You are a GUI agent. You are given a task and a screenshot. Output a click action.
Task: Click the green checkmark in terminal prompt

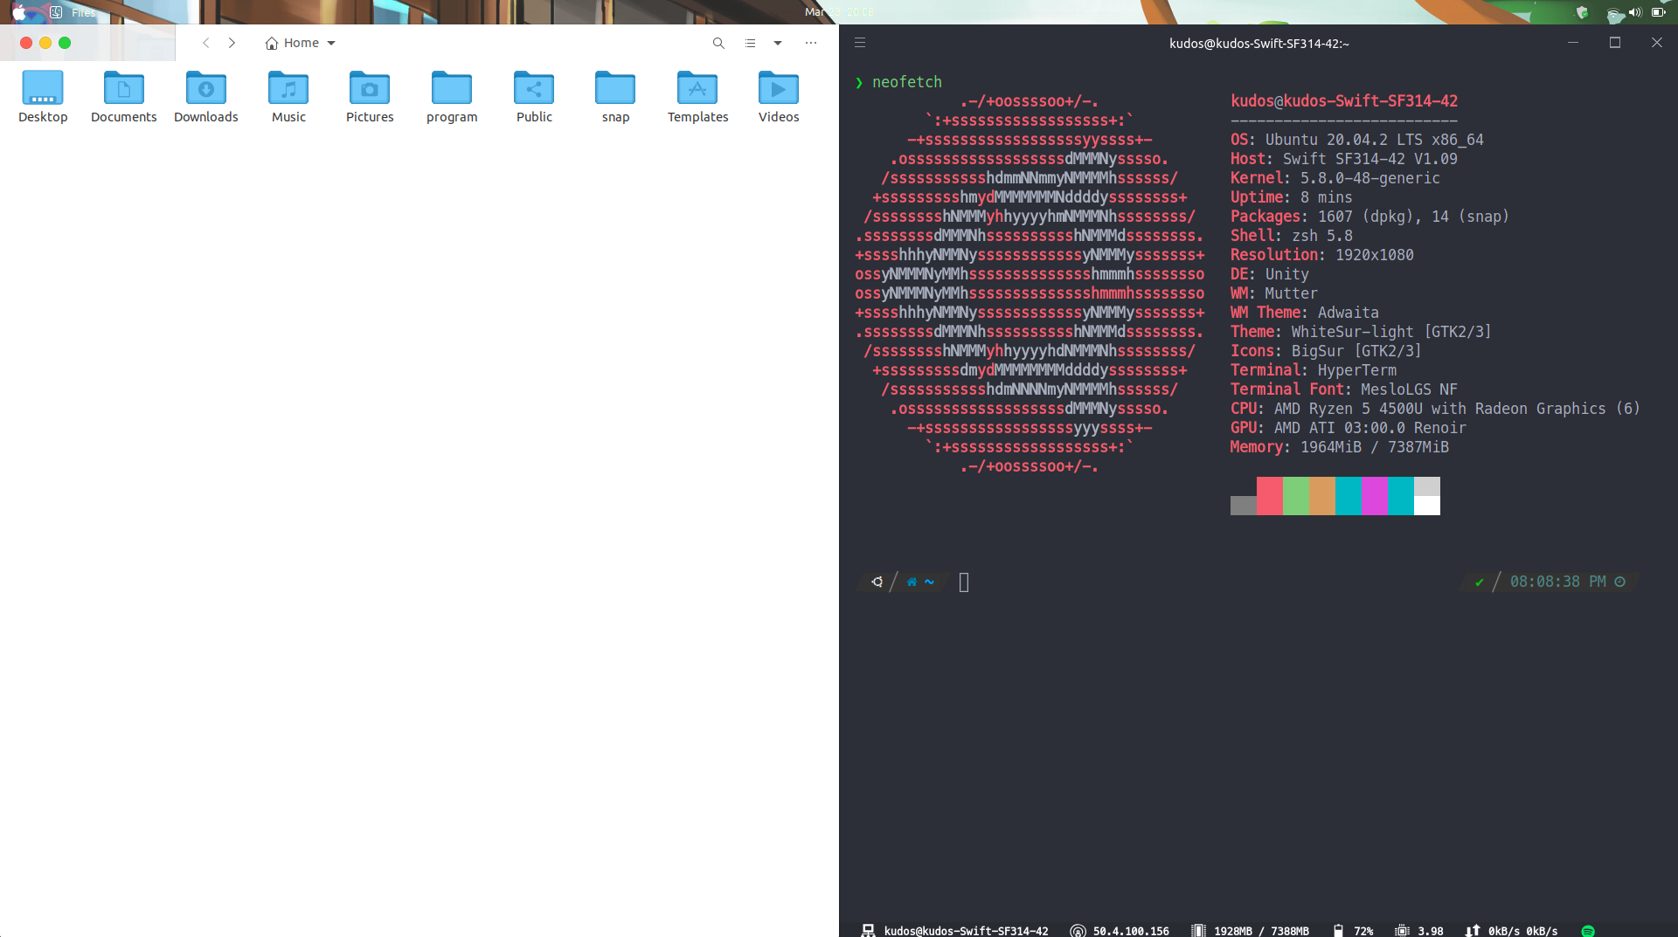coord(1479,582)
